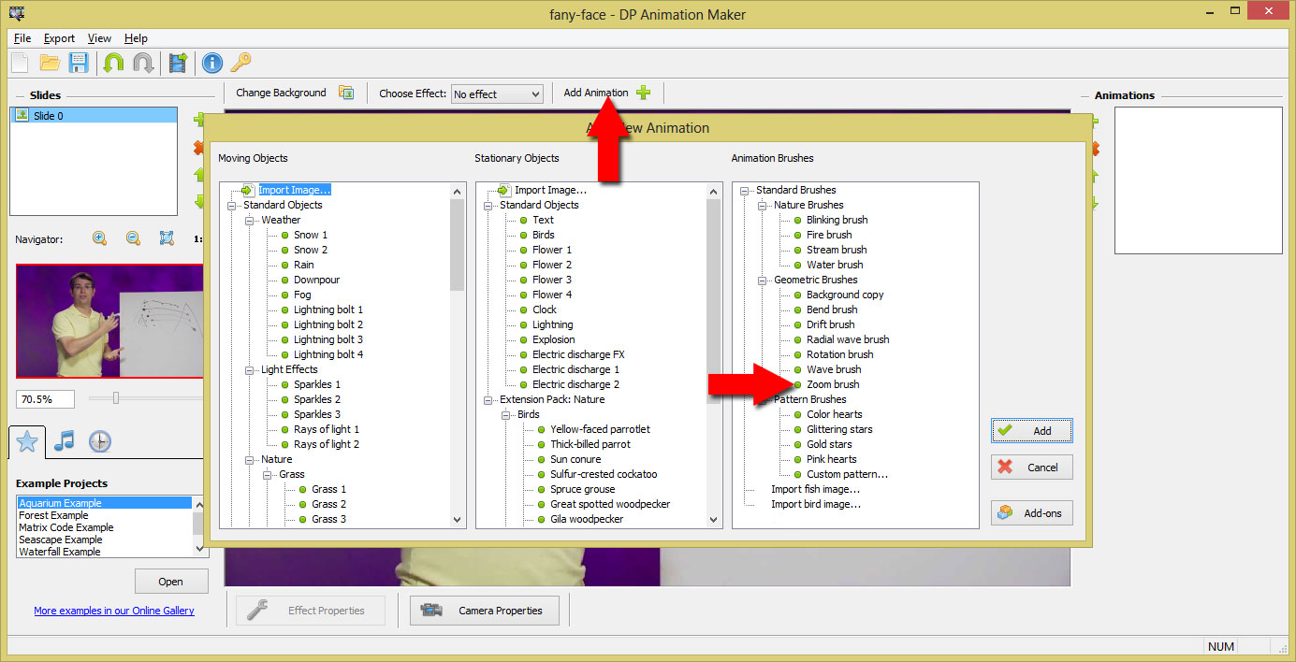Select Fire brush item
The height and width of the screenshot is (662, 1296).
(829, 235)
